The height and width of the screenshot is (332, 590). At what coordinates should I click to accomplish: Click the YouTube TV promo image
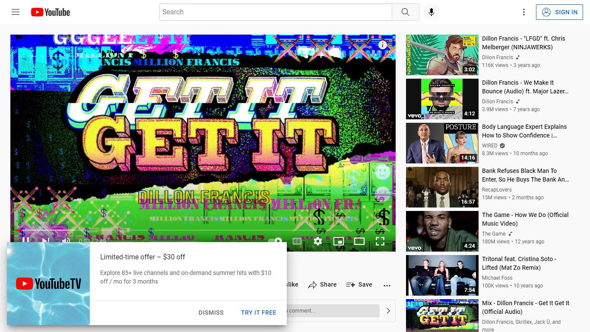point(48,284)
